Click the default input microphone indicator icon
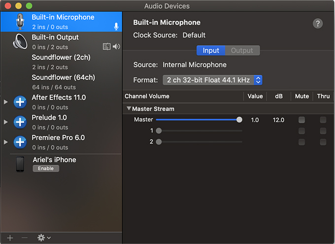 [116, 27]
